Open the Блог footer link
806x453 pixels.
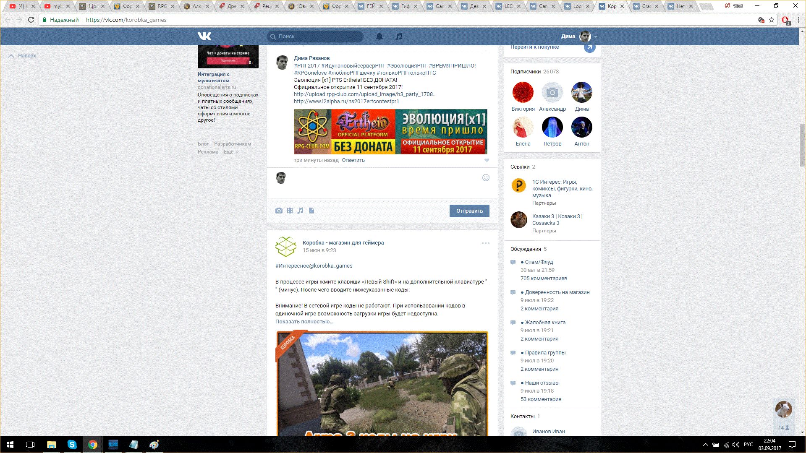tap(203, 144)
